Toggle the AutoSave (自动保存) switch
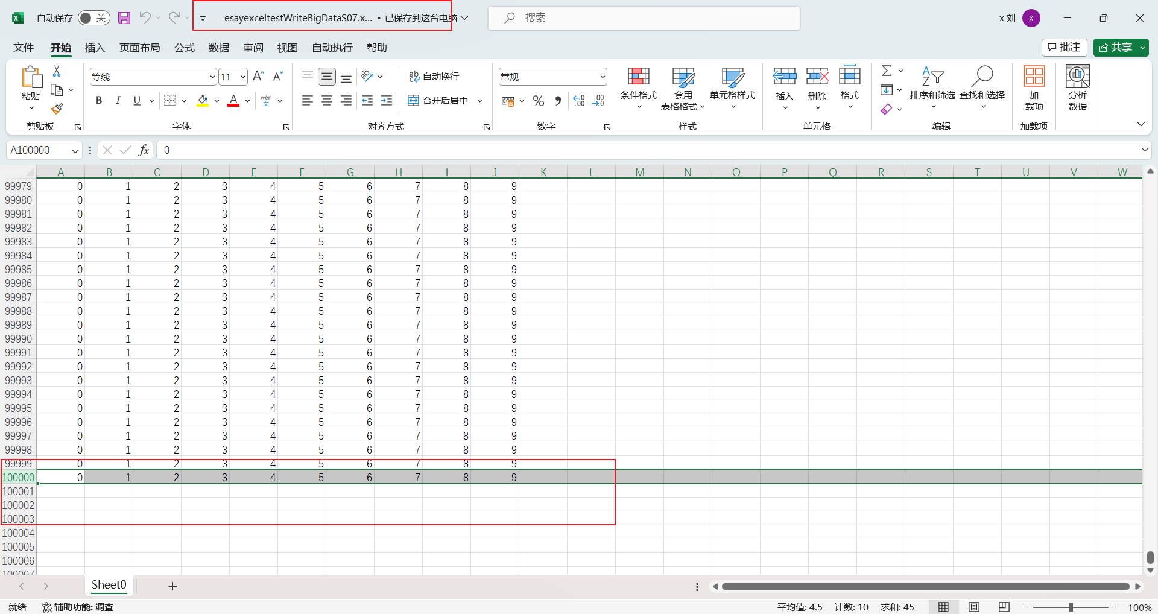The width and height of the screenshot is (1158, 614). (93, 18)
